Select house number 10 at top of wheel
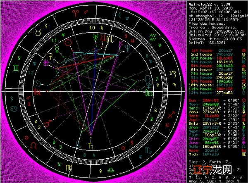The width and height of the screenshot is (248, 183). coord(92,28)
